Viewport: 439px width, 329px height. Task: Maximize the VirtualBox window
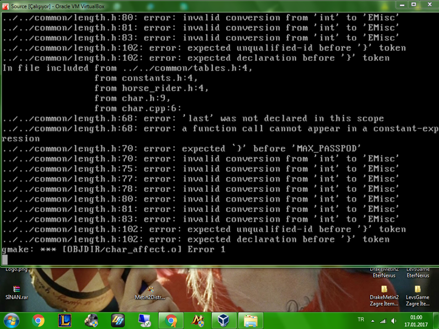coord(414,5)
